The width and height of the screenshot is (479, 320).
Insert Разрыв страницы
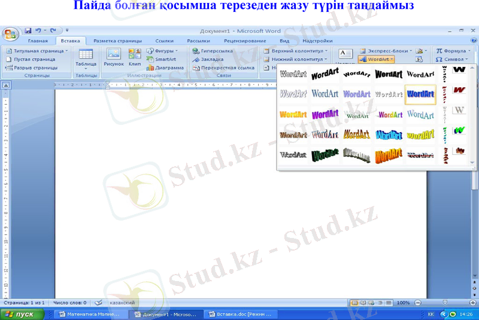tap(32, 68)
